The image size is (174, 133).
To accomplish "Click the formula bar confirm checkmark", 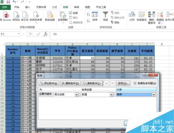I will tap(38, 34).
